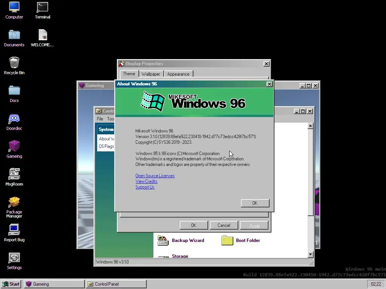This screenshot has width=386, height=289.
Task: Switch to Gameing taskbar button
Action: click(54, 284)
